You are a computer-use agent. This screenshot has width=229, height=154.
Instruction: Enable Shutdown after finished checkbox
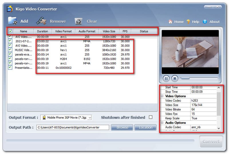coord(151,117)
